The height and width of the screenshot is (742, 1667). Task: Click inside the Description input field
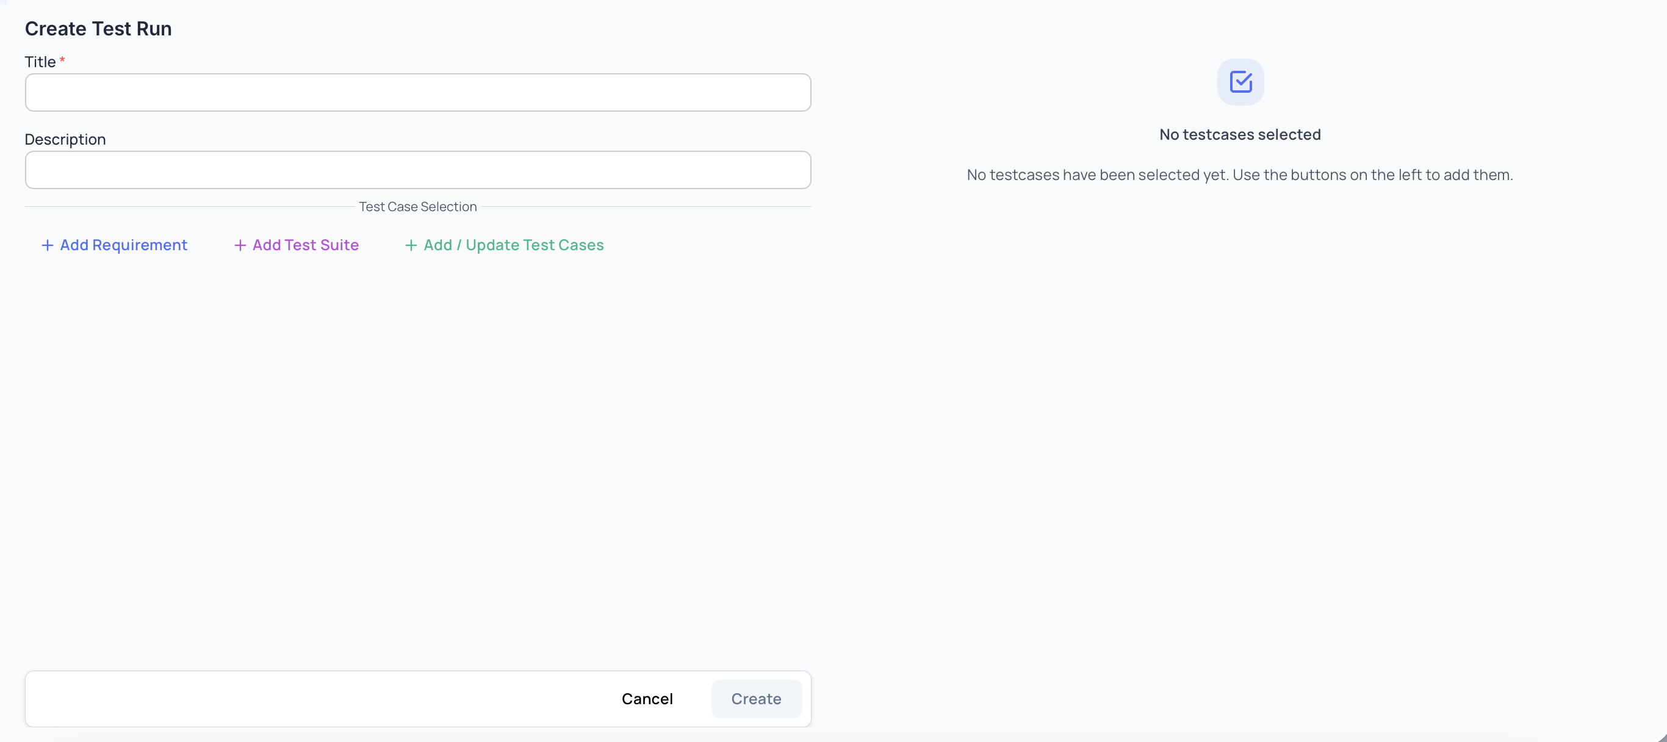(417, 170)
